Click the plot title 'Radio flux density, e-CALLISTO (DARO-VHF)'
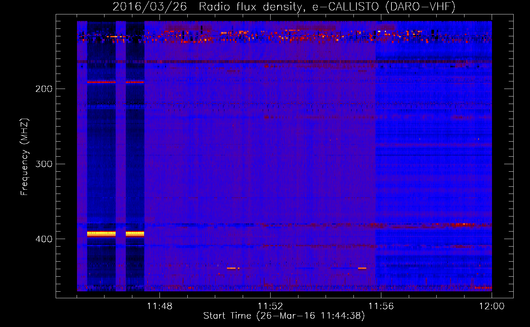Viewport: 530px width, 327px height. coord(327,7)
